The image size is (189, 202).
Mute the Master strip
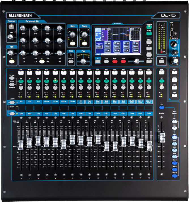click(162, 73)
